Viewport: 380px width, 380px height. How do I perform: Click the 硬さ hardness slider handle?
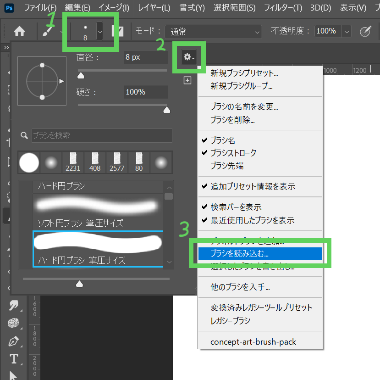167,109
